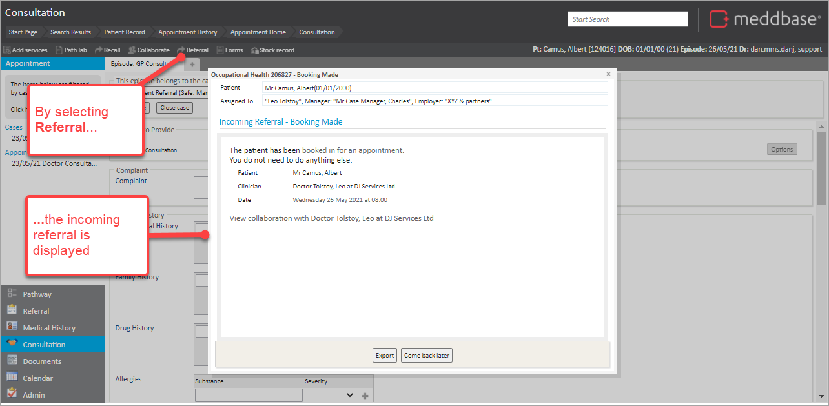Open Path lab from the toolbar
The width and height of the screenshot is (829, 406).
click(x=71, y=50)
